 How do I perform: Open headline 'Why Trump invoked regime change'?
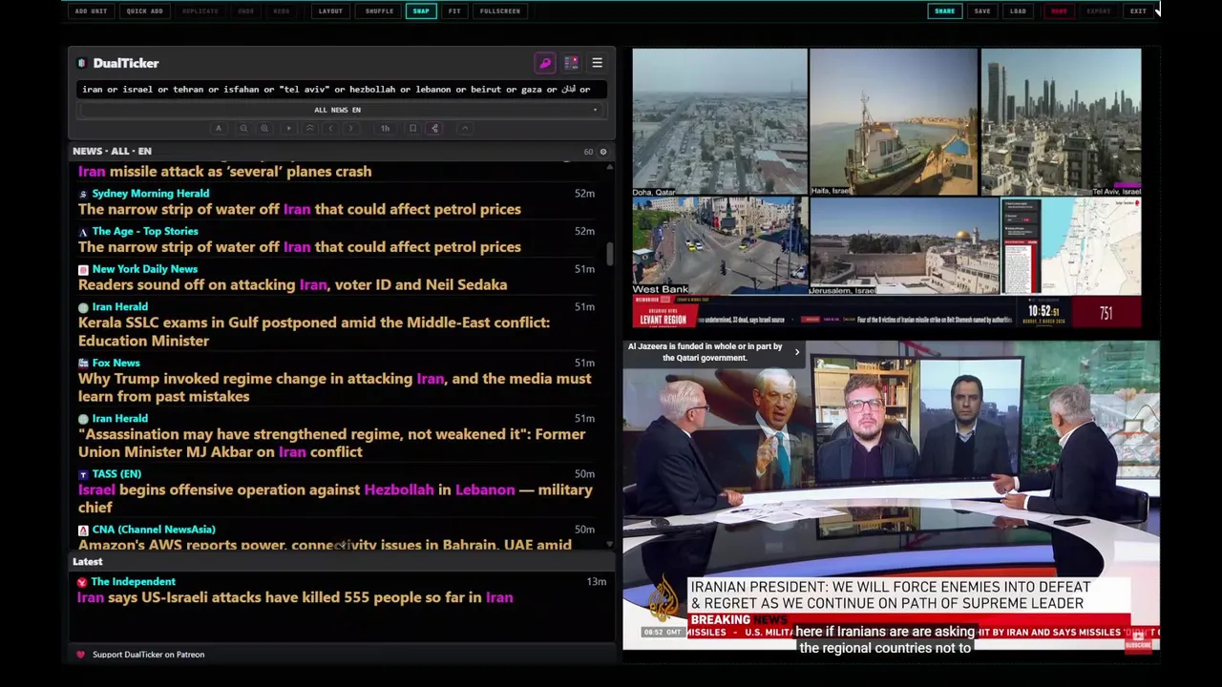tap(334, 387)
